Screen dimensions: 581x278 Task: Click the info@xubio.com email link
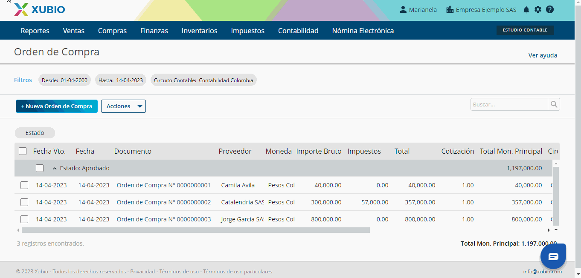coord(543,272)
